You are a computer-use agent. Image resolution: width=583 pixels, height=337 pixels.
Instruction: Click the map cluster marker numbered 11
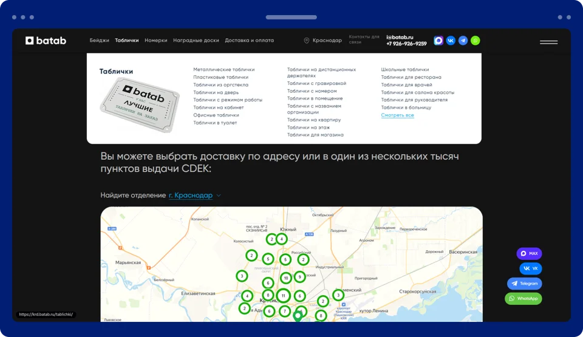point(284,296)
